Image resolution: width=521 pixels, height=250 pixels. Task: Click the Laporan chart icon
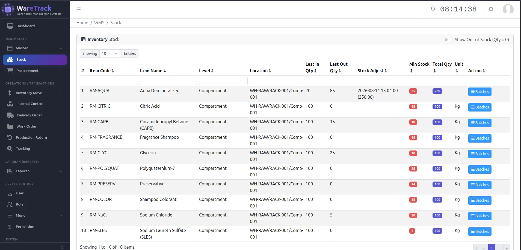coord(10,171)
